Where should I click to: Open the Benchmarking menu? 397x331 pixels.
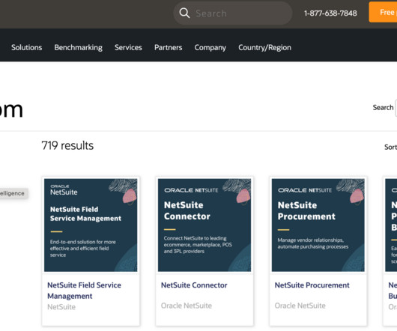[x=78, y=48]
